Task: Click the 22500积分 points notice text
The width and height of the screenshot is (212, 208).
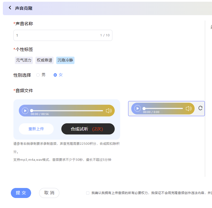Action: [x=66, y=148]
